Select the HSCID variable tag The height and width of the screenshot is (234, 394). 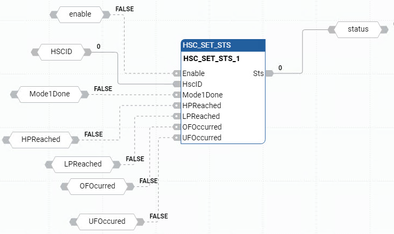(61, 52)
